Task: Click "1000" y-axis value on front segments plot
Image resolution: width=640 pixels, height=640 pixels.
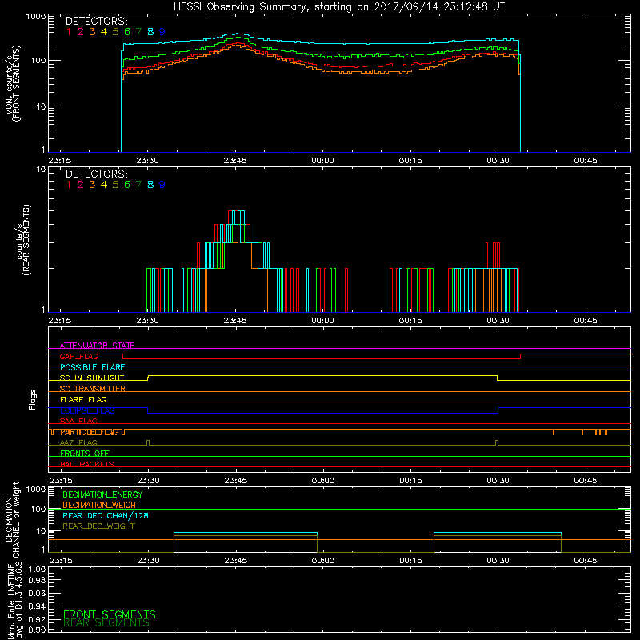Action: pyautogui.click(x=36, y=17)
